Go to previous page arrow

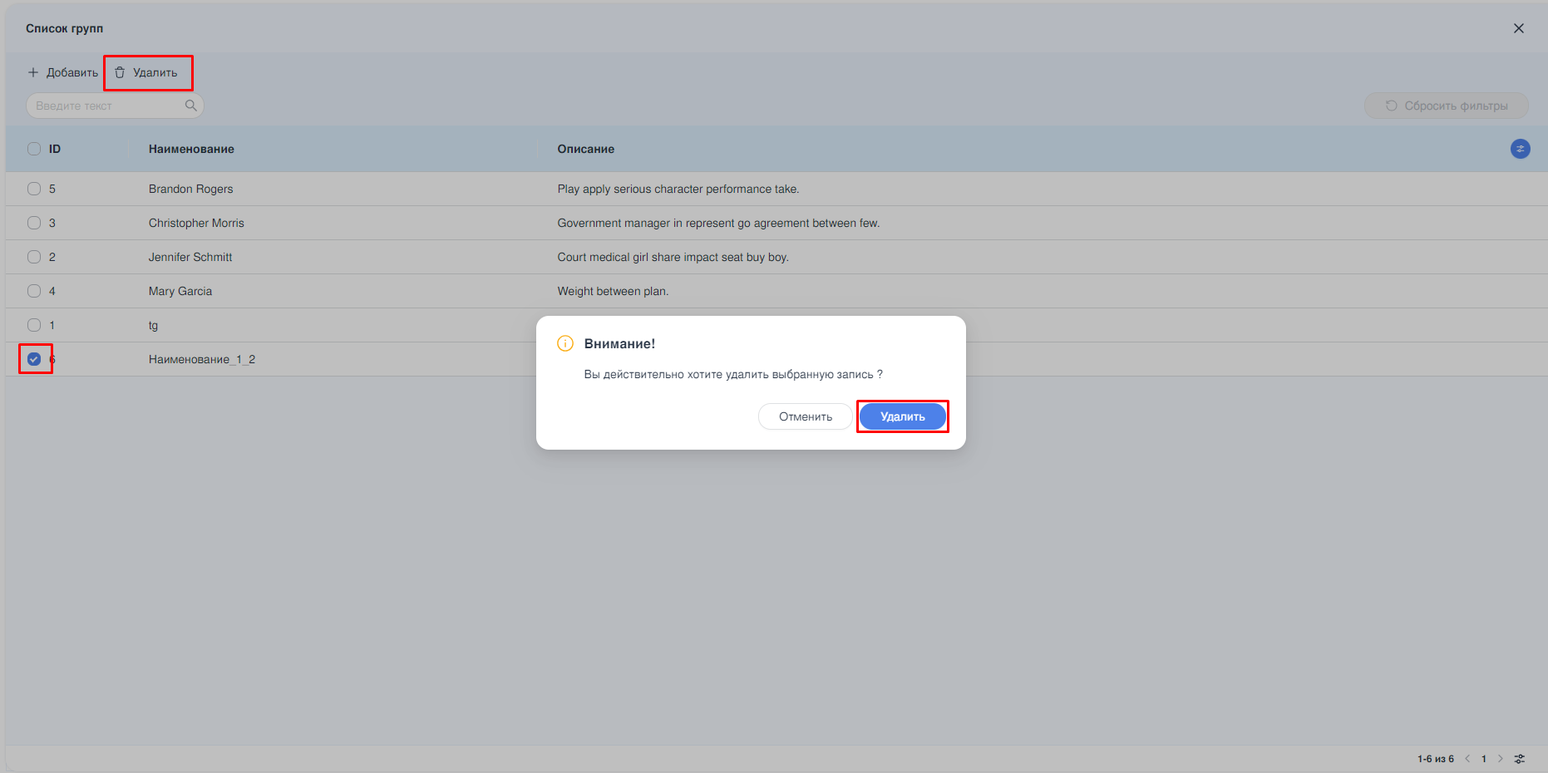(x=1467, y=759)
